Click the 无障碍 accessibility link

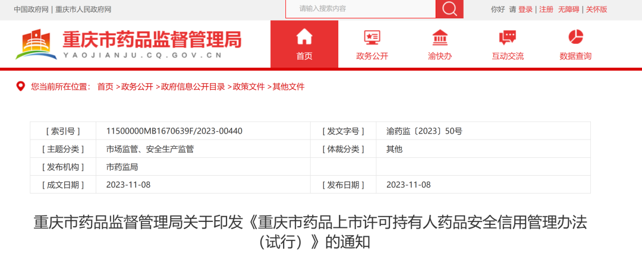pos(569,9)
